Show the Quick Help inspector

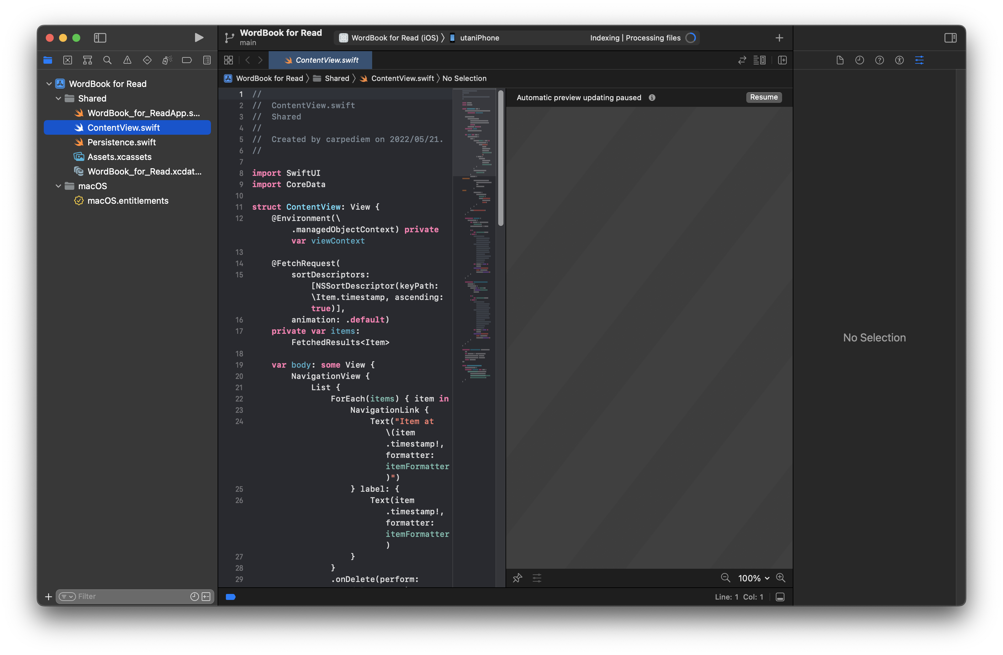pyautogui.click(x=880, y=60)
